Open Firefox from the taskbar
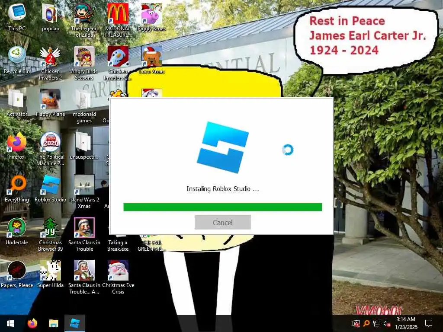The width and height of the screenshot is (443, 332). 32,323
